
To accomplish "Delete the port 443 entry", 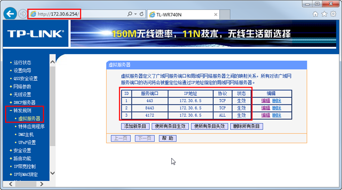I will click(276, 101).
